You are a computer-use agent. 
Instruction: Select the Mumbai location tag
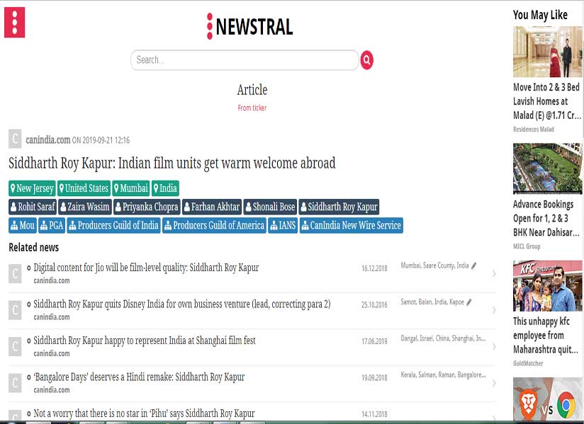(131, 188)
